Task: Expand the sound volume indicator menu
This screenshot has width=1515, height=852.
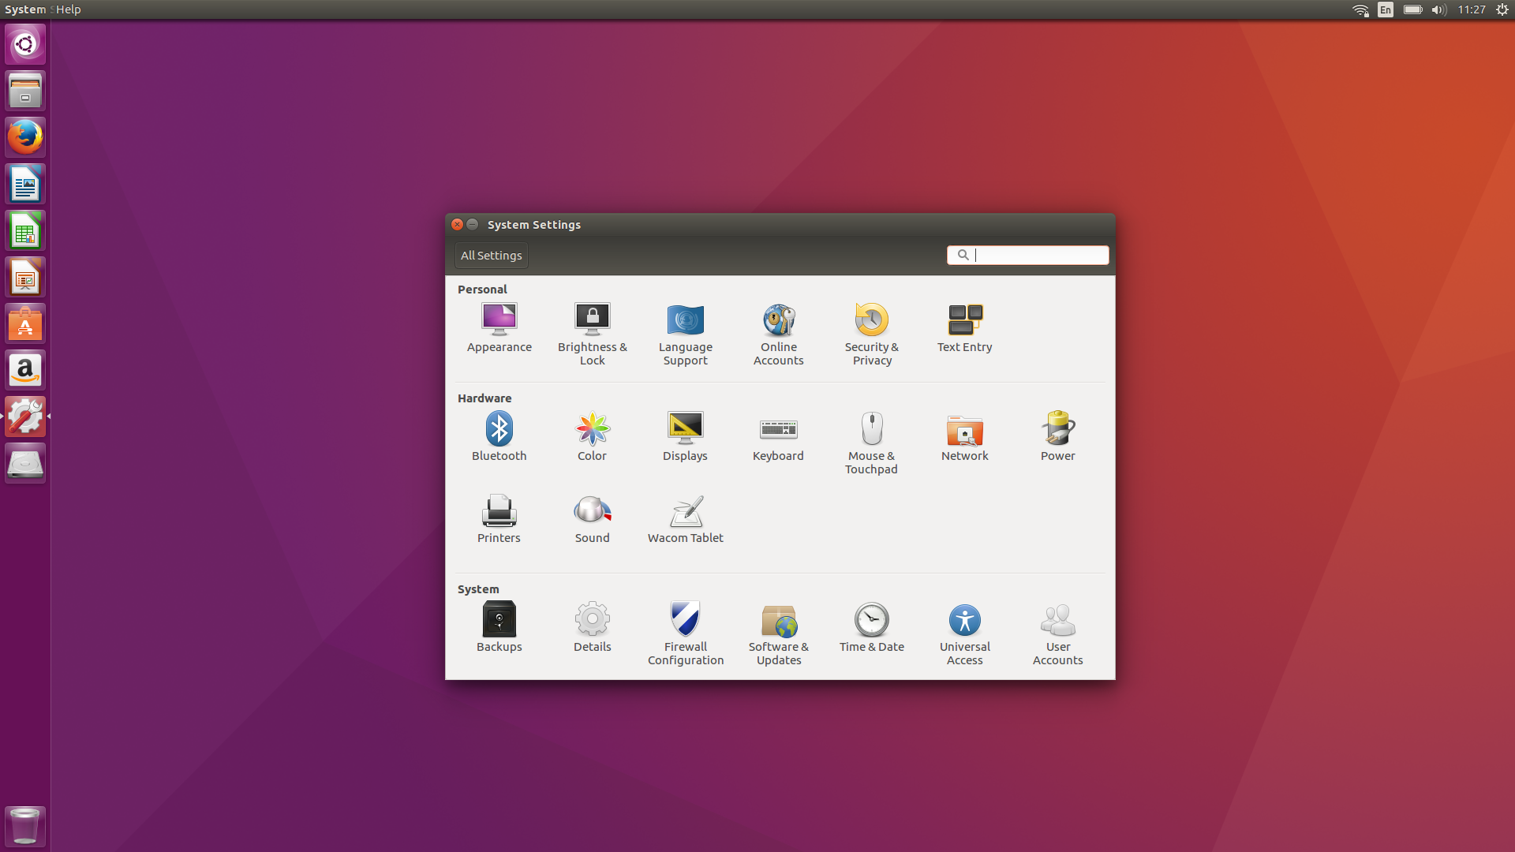Action: coord(1438,9)
